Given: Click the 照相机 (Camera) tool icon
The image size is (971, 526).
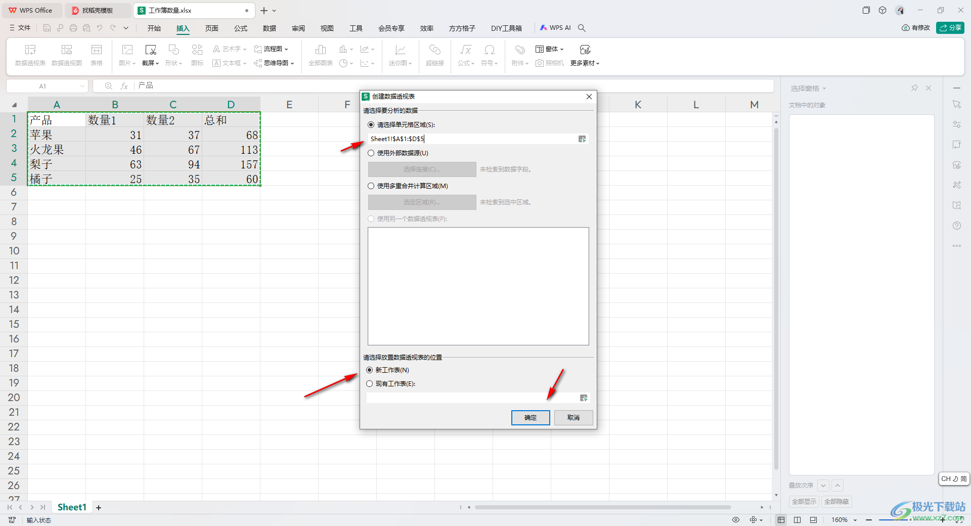Looking at the screenshot, I should tap(550, 63).
